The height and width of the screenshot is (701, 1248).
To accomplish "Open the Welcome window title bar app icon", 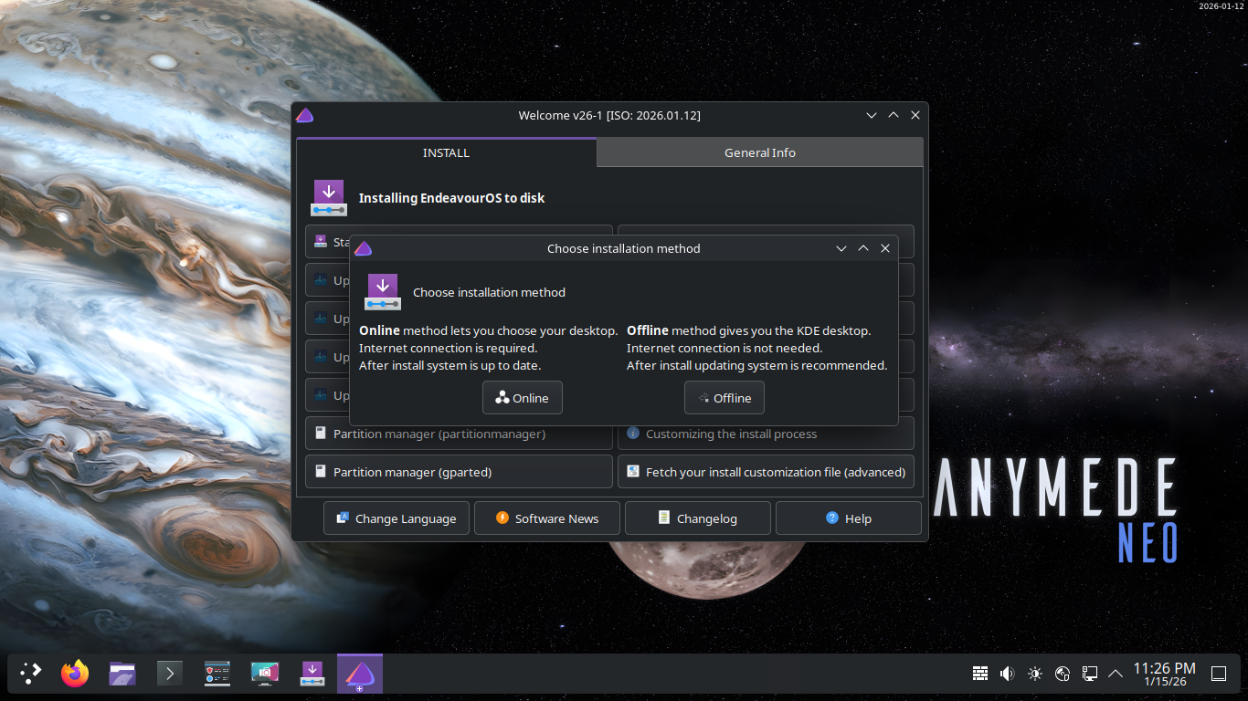I will 305,115.
